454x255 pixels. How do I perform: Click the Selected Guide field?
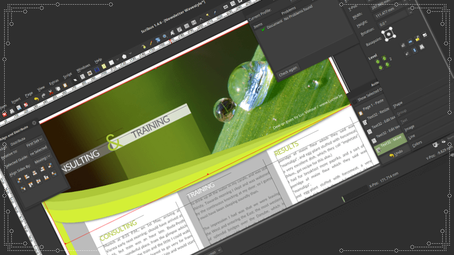click(x=38, y=151)
